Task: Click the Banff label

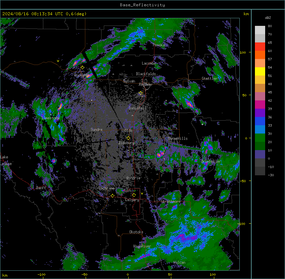Action: point(41,188)
